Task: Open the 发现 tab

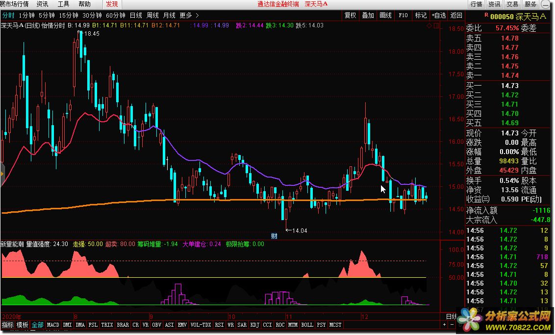Action: 112,4
